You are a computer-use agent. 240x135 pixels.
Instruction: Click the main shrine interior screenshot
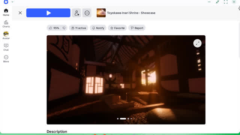(x=126, y=80)
